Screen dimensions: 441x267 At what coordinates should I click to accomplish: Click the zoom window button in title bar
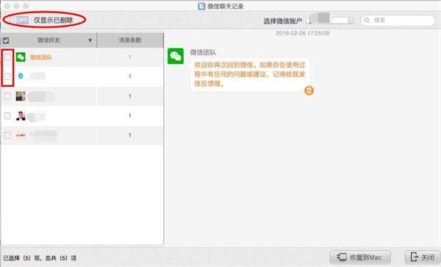click(x=26, y=6)
